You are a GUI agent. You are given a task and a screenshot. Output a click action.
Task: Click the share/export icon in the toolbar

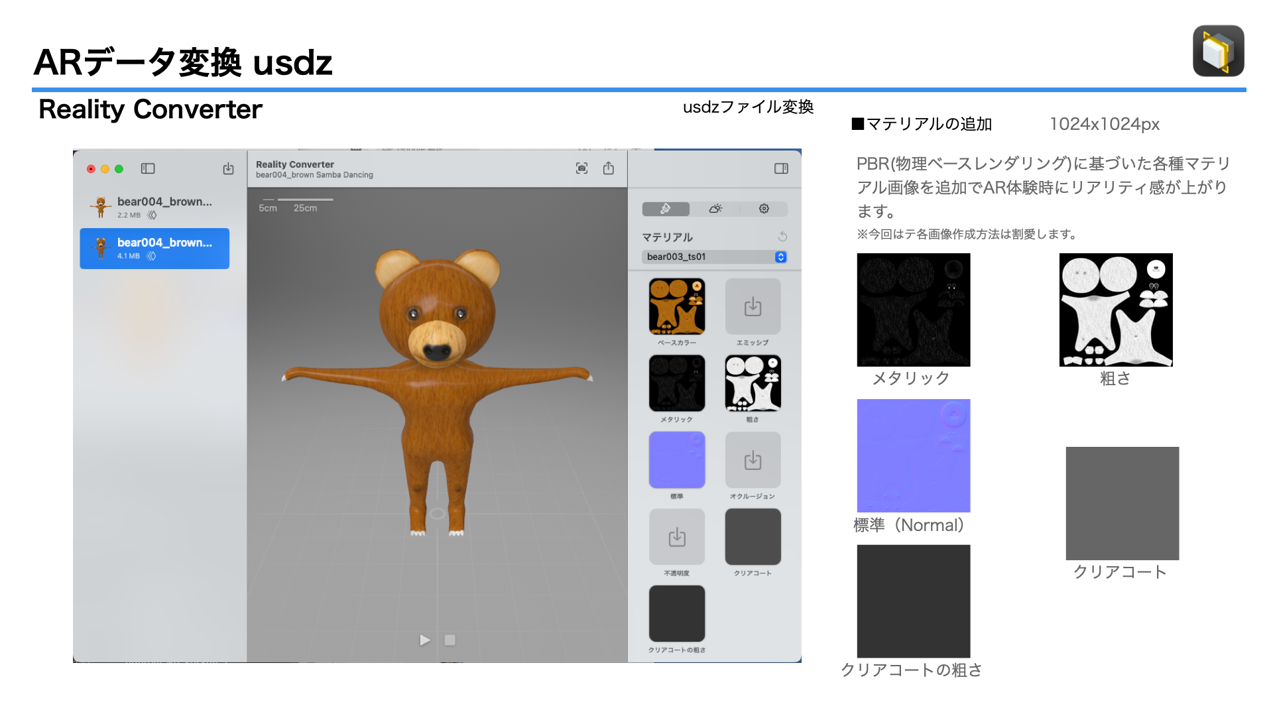[609, 168]
